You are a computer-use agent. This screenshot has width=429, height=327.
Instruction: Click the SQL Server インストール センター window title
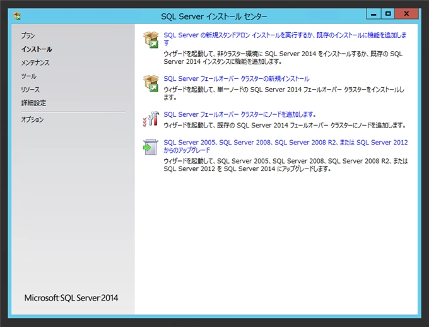(x=214, y=16)
